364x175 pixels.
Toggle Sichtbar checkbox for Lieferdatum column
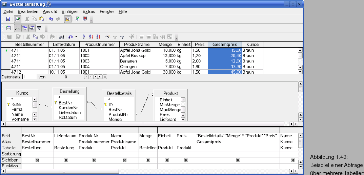[x=66, y=160]
